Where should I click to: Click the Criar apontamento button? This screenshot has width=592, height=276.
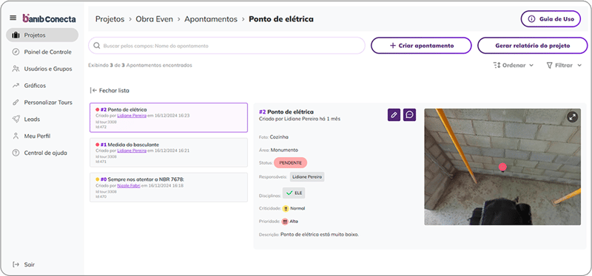coord(421,46)
